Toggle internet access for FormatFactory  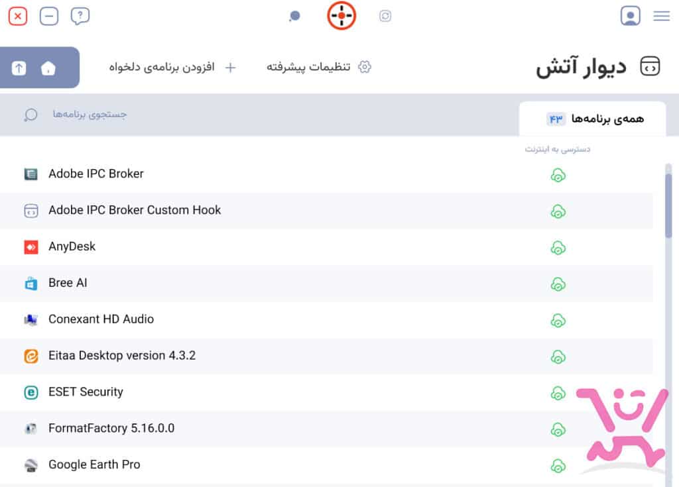pos(558,429)
